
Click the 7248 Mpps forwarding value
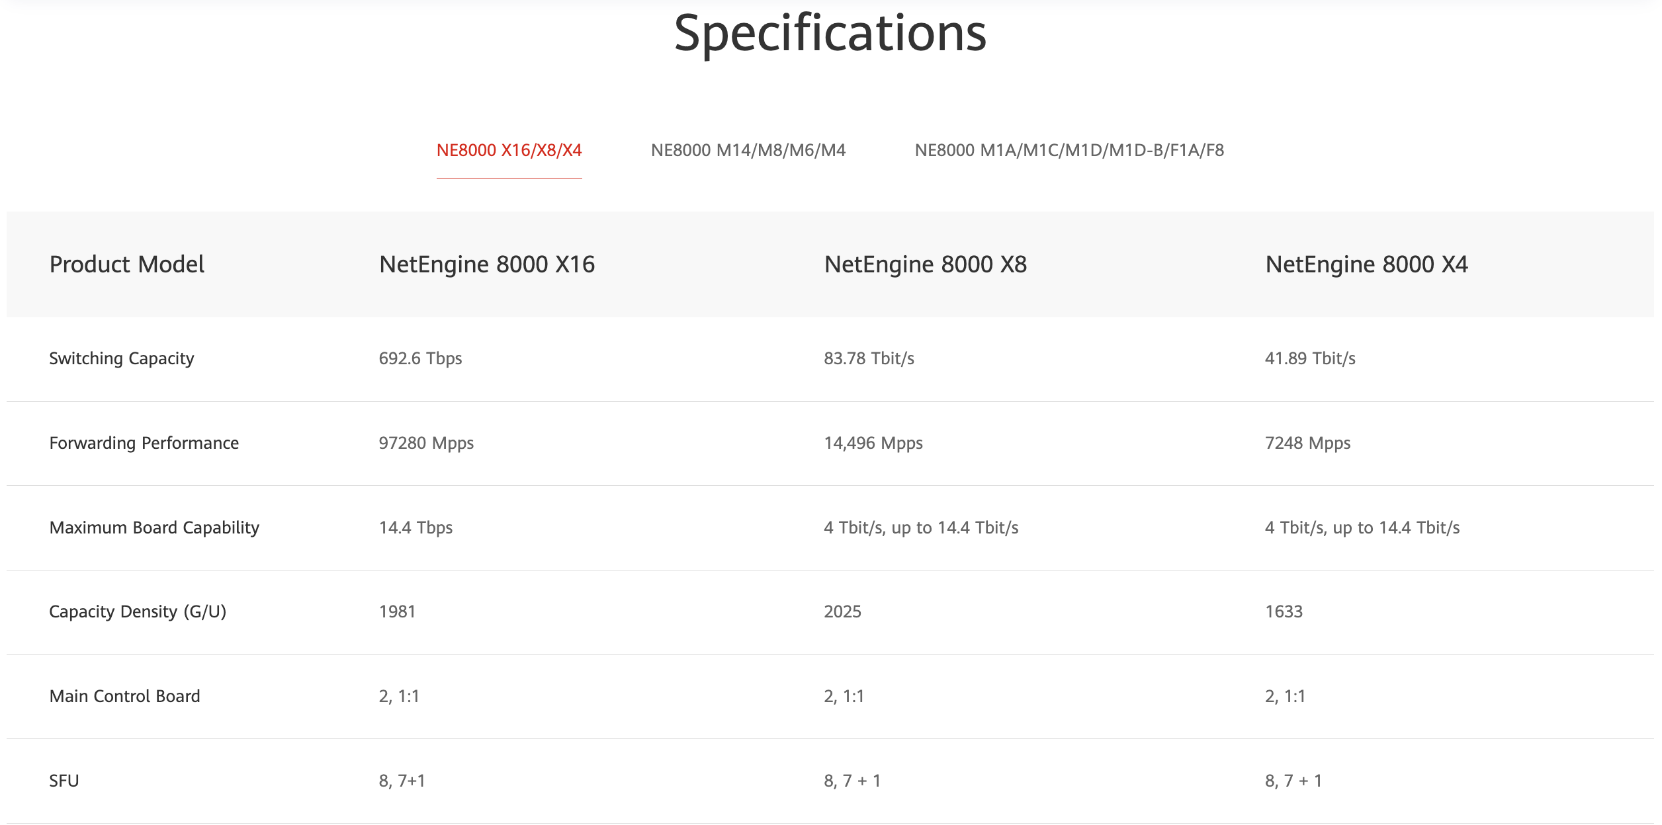[1307, 443]
